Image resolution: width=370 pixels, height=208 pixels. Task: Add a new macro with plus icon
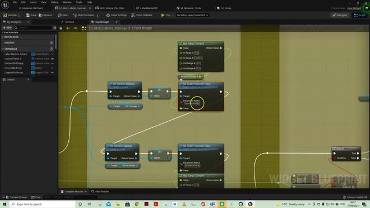[51, 43]
